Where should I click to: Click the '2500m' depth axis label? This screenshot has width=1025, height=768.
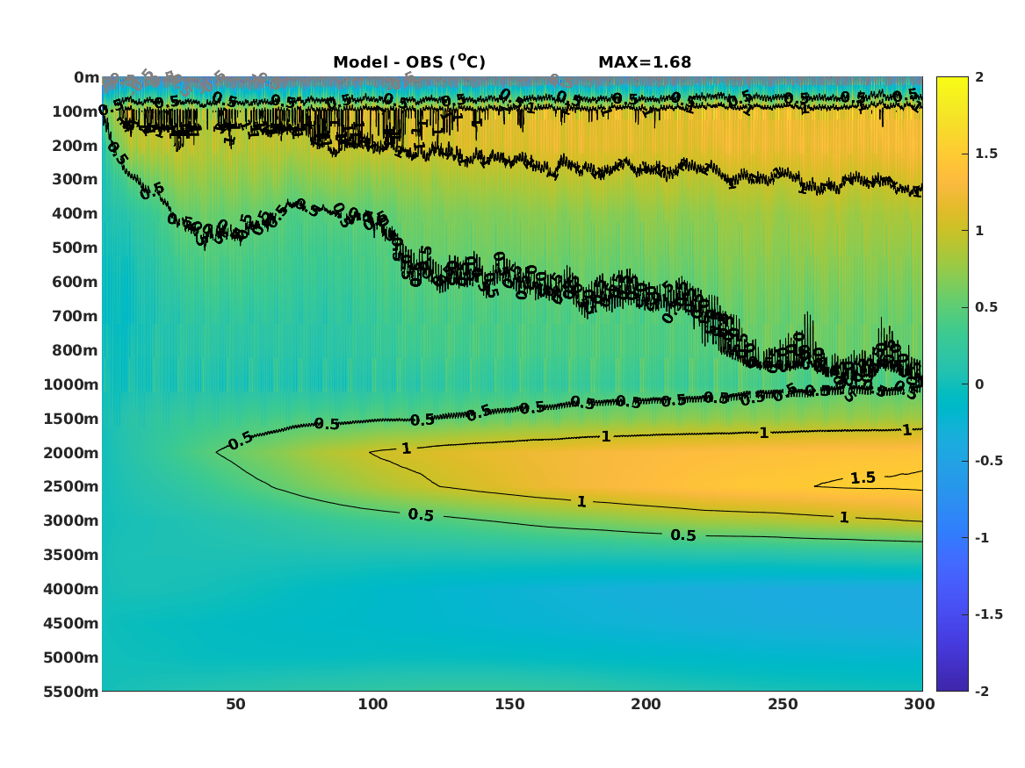[x=71, y=486]
